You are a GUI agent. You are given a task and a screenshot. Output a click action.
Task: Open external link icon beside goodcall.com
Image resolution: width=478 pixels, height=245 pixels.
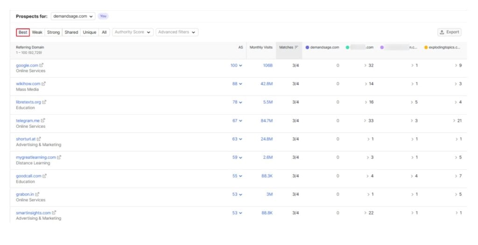44,176
